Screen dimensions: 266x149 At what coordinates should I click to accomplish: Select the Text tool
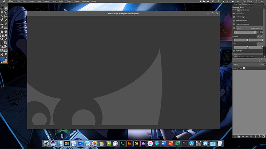pyautogui.click(x=6, y=35)
